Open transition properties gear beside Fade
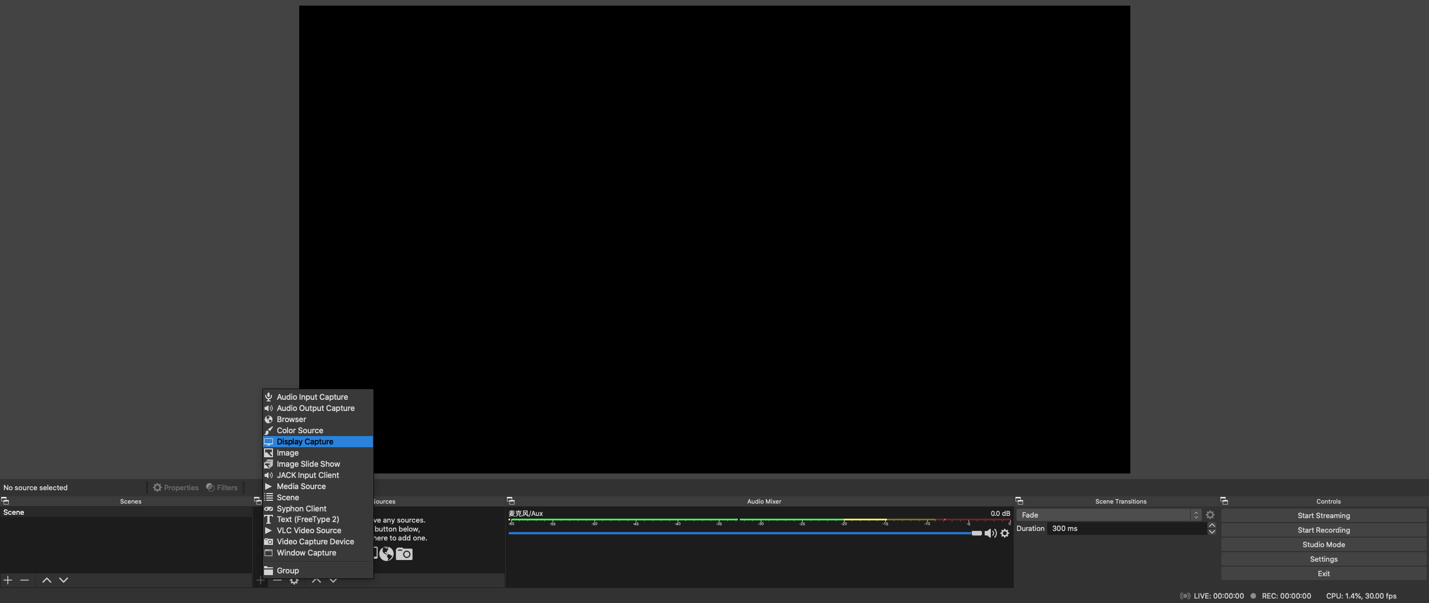The image size is (1429, 603). pos(1210,515)
